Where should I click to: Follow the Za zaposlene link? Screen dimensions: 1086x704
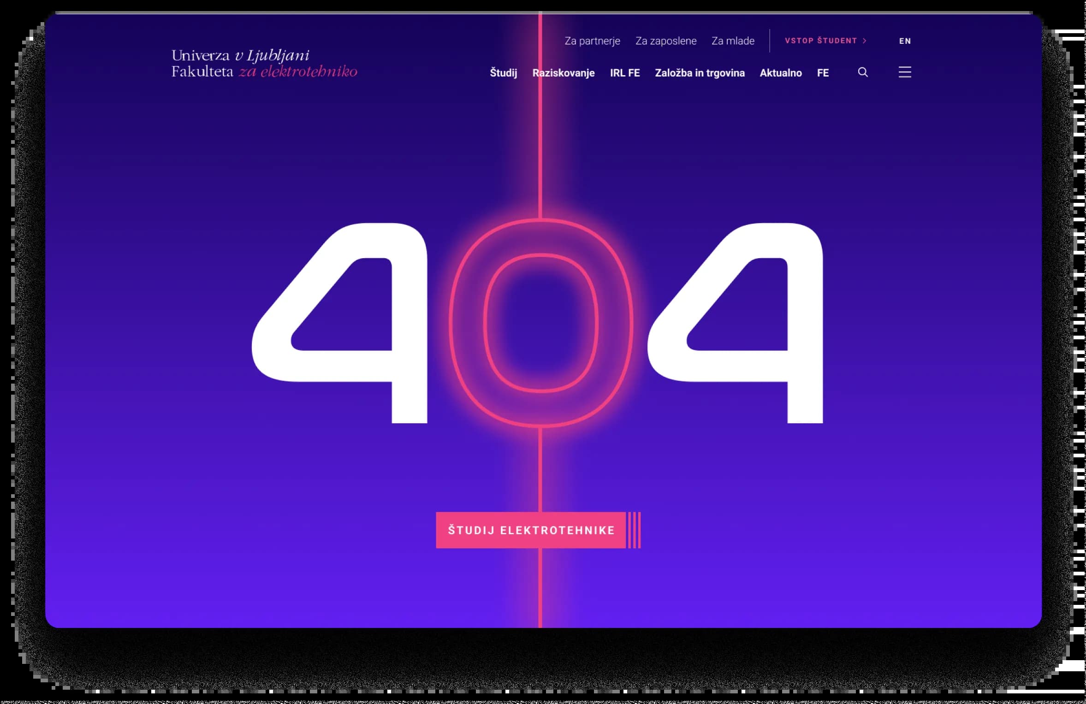point(665,41)
